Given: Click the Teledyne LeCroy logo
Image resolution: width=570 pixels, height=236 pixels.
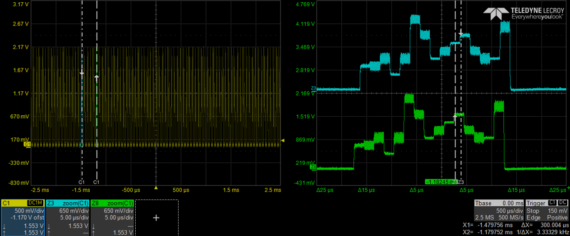Looking at the screenshot, I should [x=524, y=13].
